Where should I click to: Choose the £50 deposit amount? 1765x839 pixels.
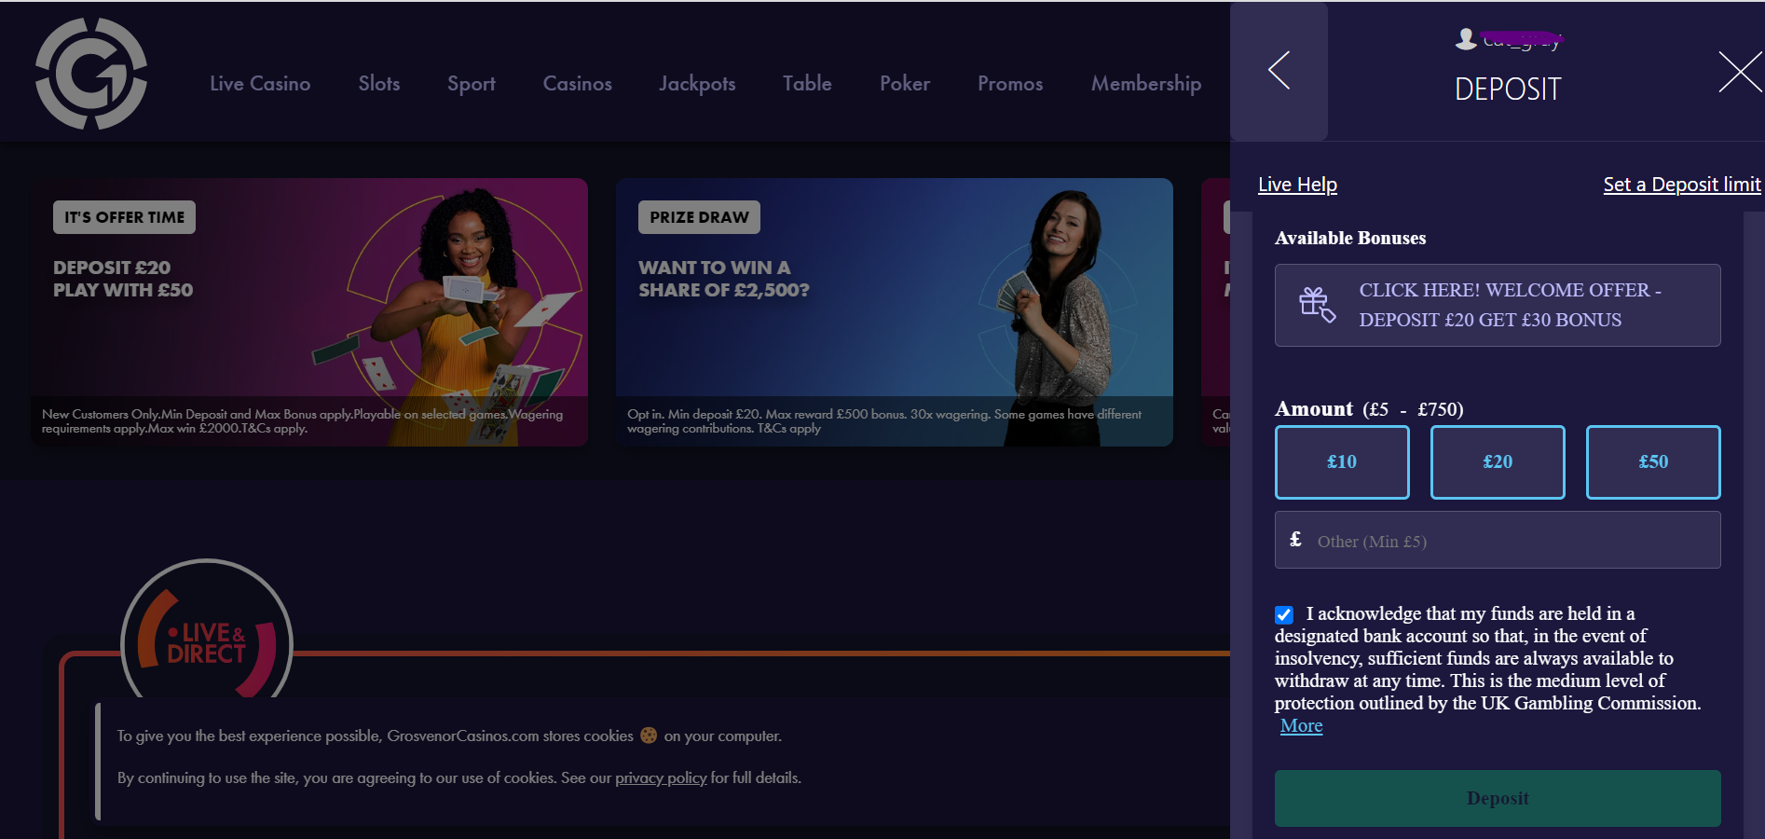point(1653,461)
